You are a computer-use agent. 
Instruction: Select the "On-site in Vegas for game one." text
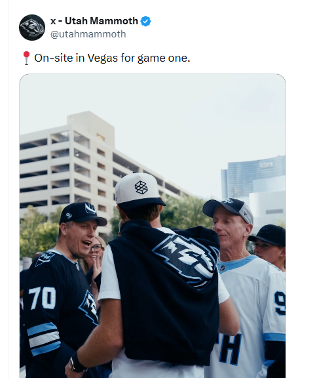click(112, 58)
